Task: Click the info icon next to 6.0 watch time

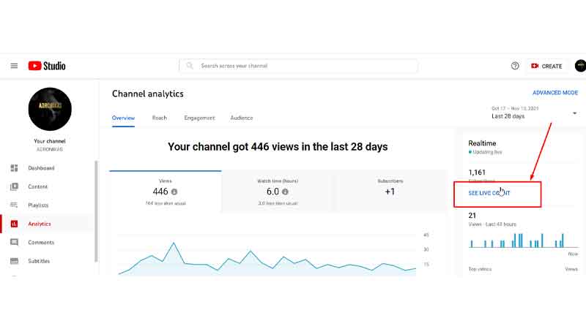Action: pos(285,192)
